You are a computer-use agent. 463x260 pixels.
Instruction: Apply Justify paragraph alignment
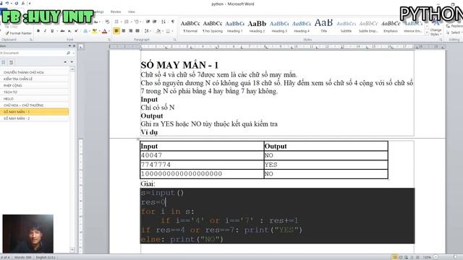tap(137, 30)
